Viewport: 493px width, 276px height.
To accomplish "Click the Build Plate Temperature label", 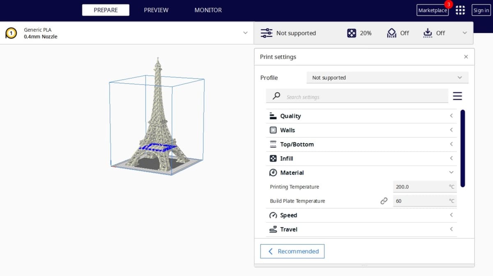I will pos(297,201).
